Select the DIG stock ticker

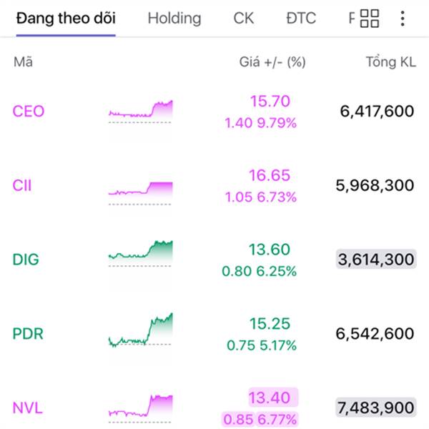pyautogui.click(x=26, y=260)
